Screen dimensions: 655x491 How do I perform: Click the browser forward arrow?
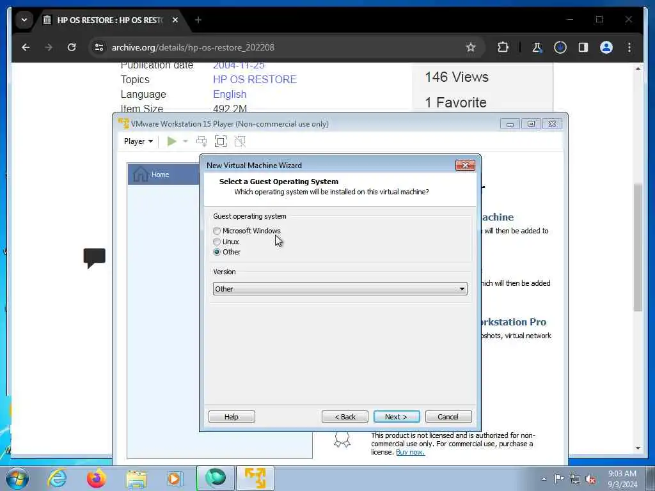pos(49,47)
